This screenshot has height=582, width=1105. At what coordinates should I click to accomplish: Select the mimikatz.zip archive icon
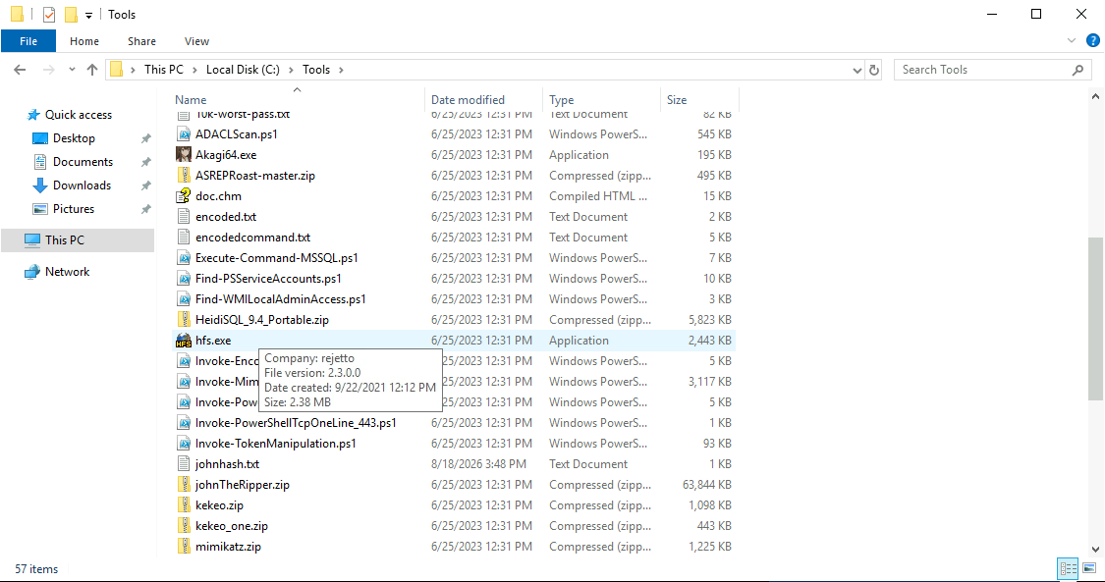click(184, 546)
